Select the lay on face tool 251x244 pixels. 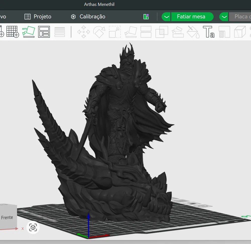point(131,32)
